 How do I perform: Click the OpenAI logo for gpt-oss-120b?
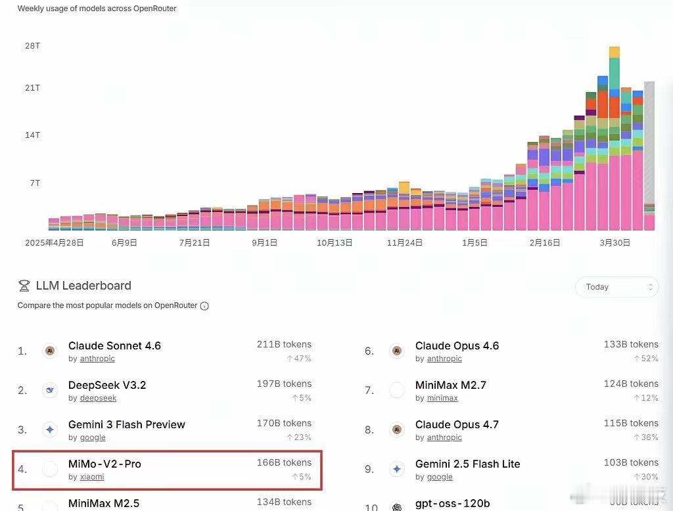(397, 507)
